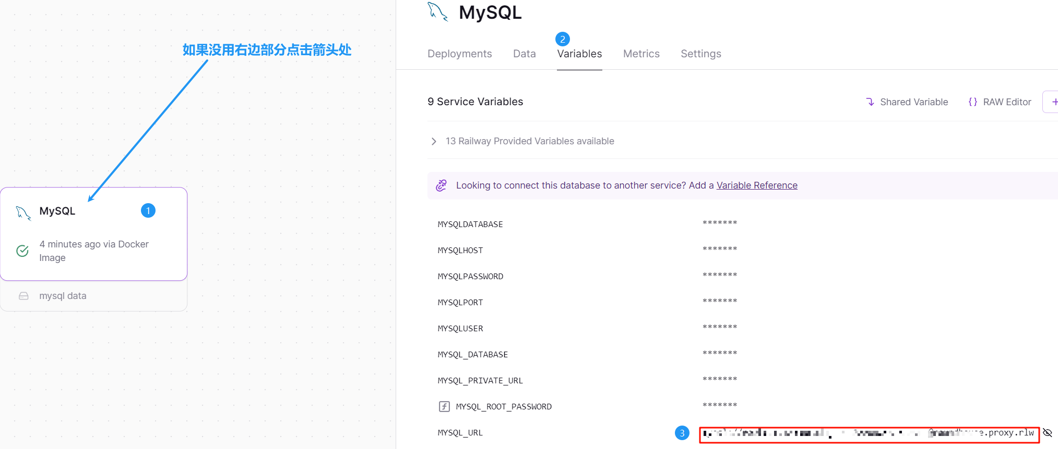Expand the 13 Railway Provided Variables section

coord(434,141)
